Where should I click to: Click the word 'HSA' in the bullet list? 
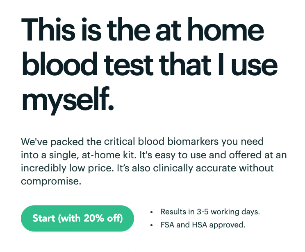[x=200, y=225]
